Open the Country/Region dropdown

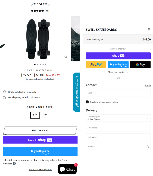point(118,118)
